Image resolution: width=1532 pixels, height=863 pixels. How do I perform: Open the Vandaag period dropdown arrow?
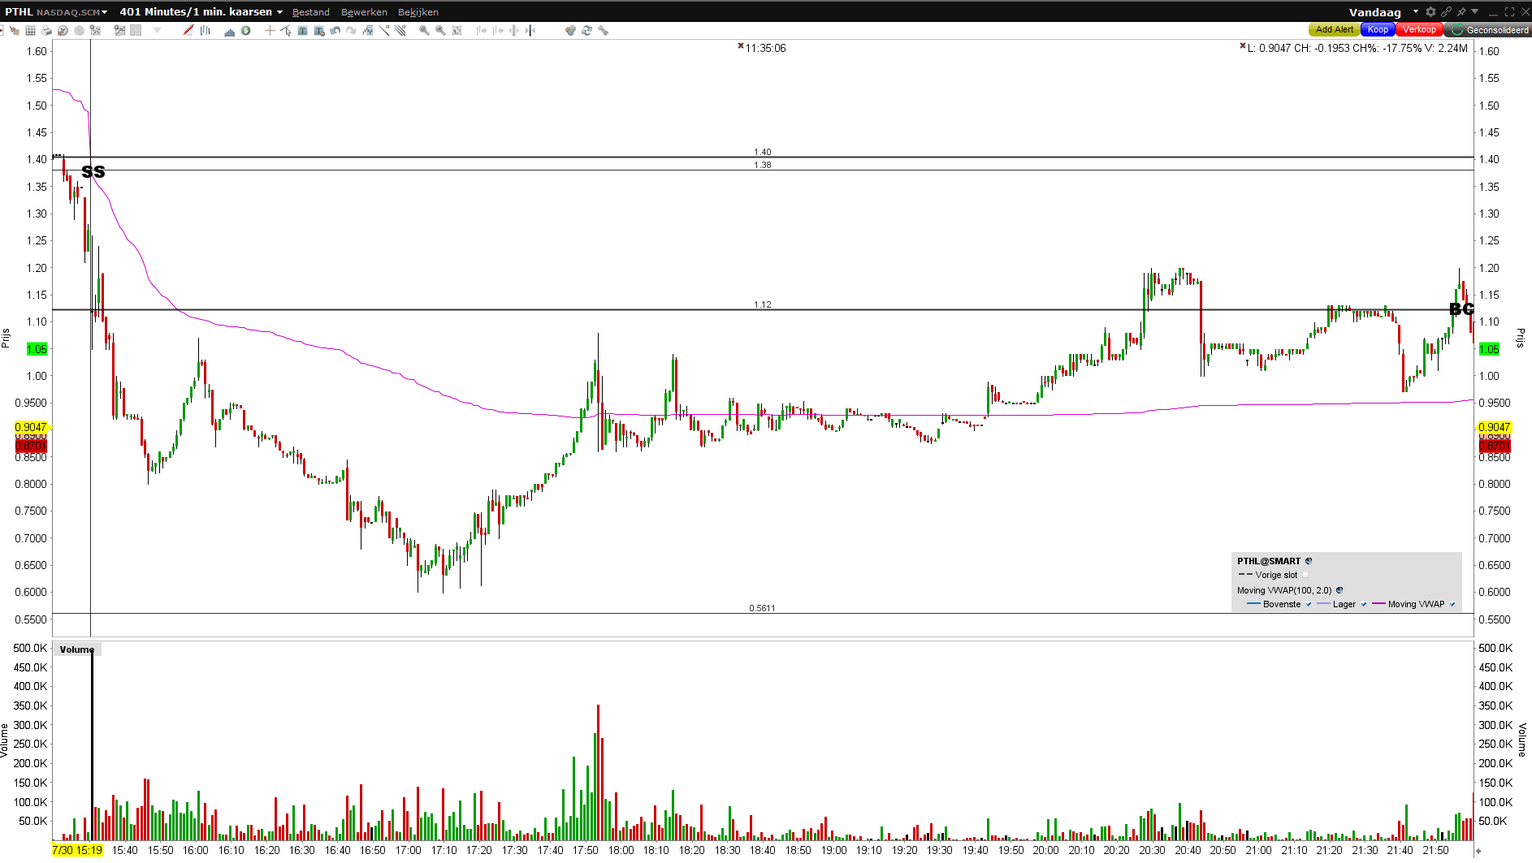pyautogui.click(x=1416, y=11)
